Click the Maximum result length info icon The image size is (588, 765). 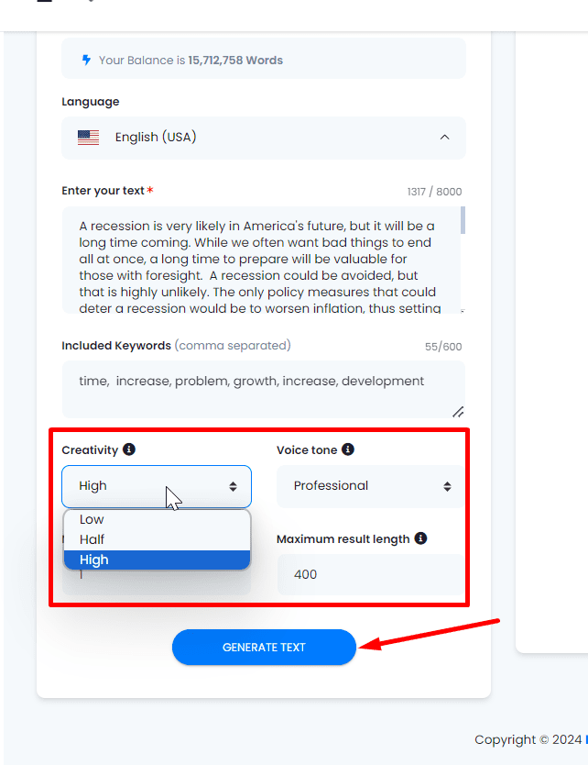pos(420,538)
